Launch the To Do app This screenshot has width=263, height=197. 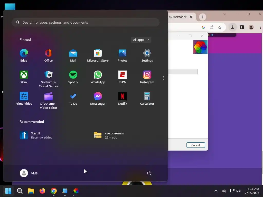pos(73,99)
